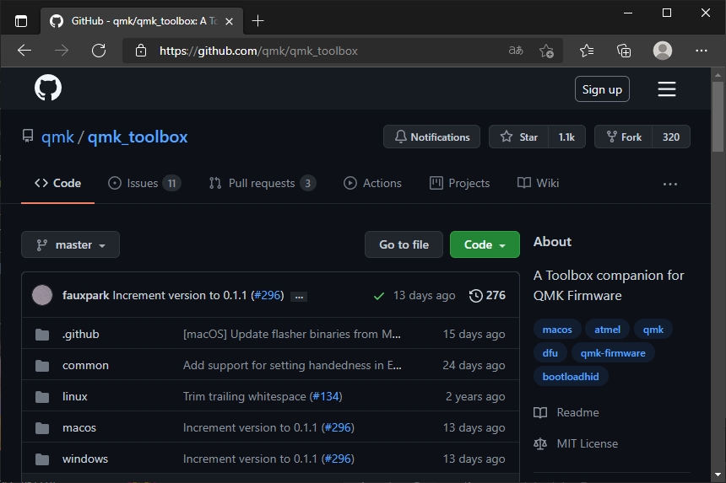Open the MIT License link
This screenshot has height=483, width=726.
pyautogui.click(x=587, y=443)
